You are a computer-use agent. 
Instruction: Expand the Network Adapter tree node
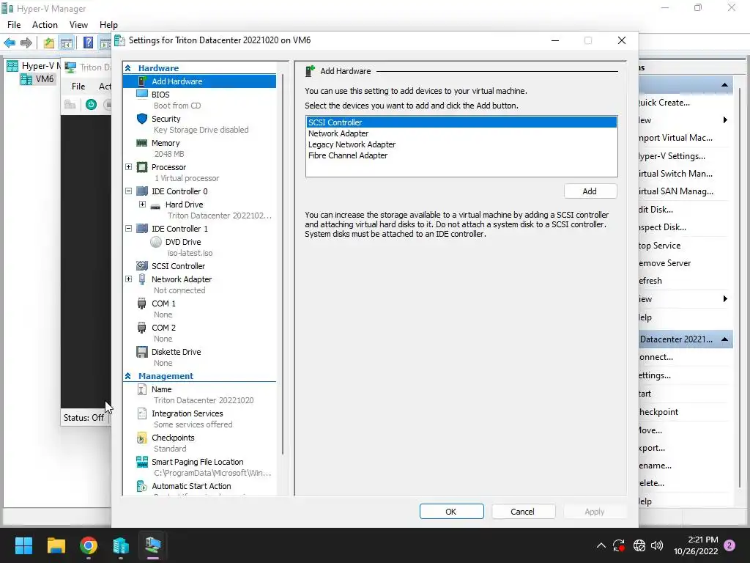[128, 279]
